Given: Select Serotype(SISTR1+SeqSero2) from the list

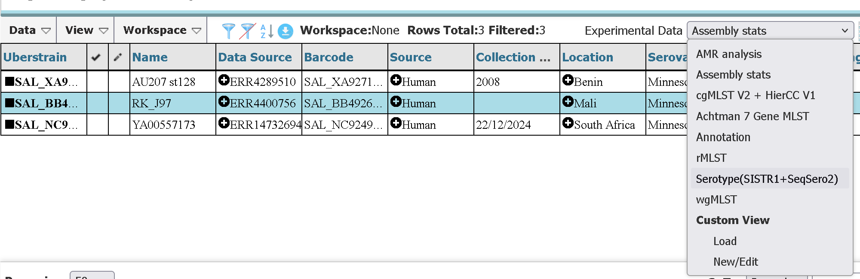Looking at the screenshot, I should [767, 179].
